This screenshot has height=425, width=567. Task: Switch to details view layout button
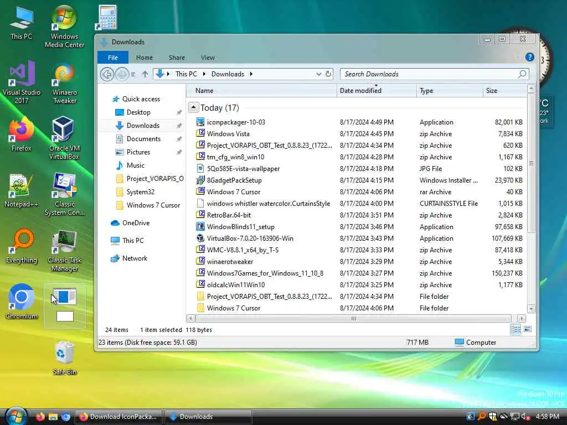(x=516, y=329)
